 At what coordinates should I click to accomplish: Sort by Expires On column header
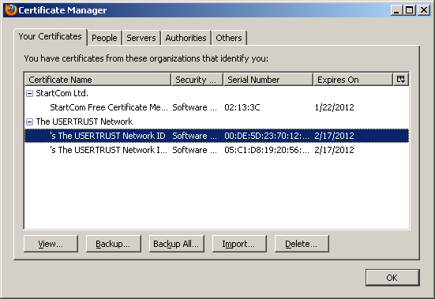353,80
